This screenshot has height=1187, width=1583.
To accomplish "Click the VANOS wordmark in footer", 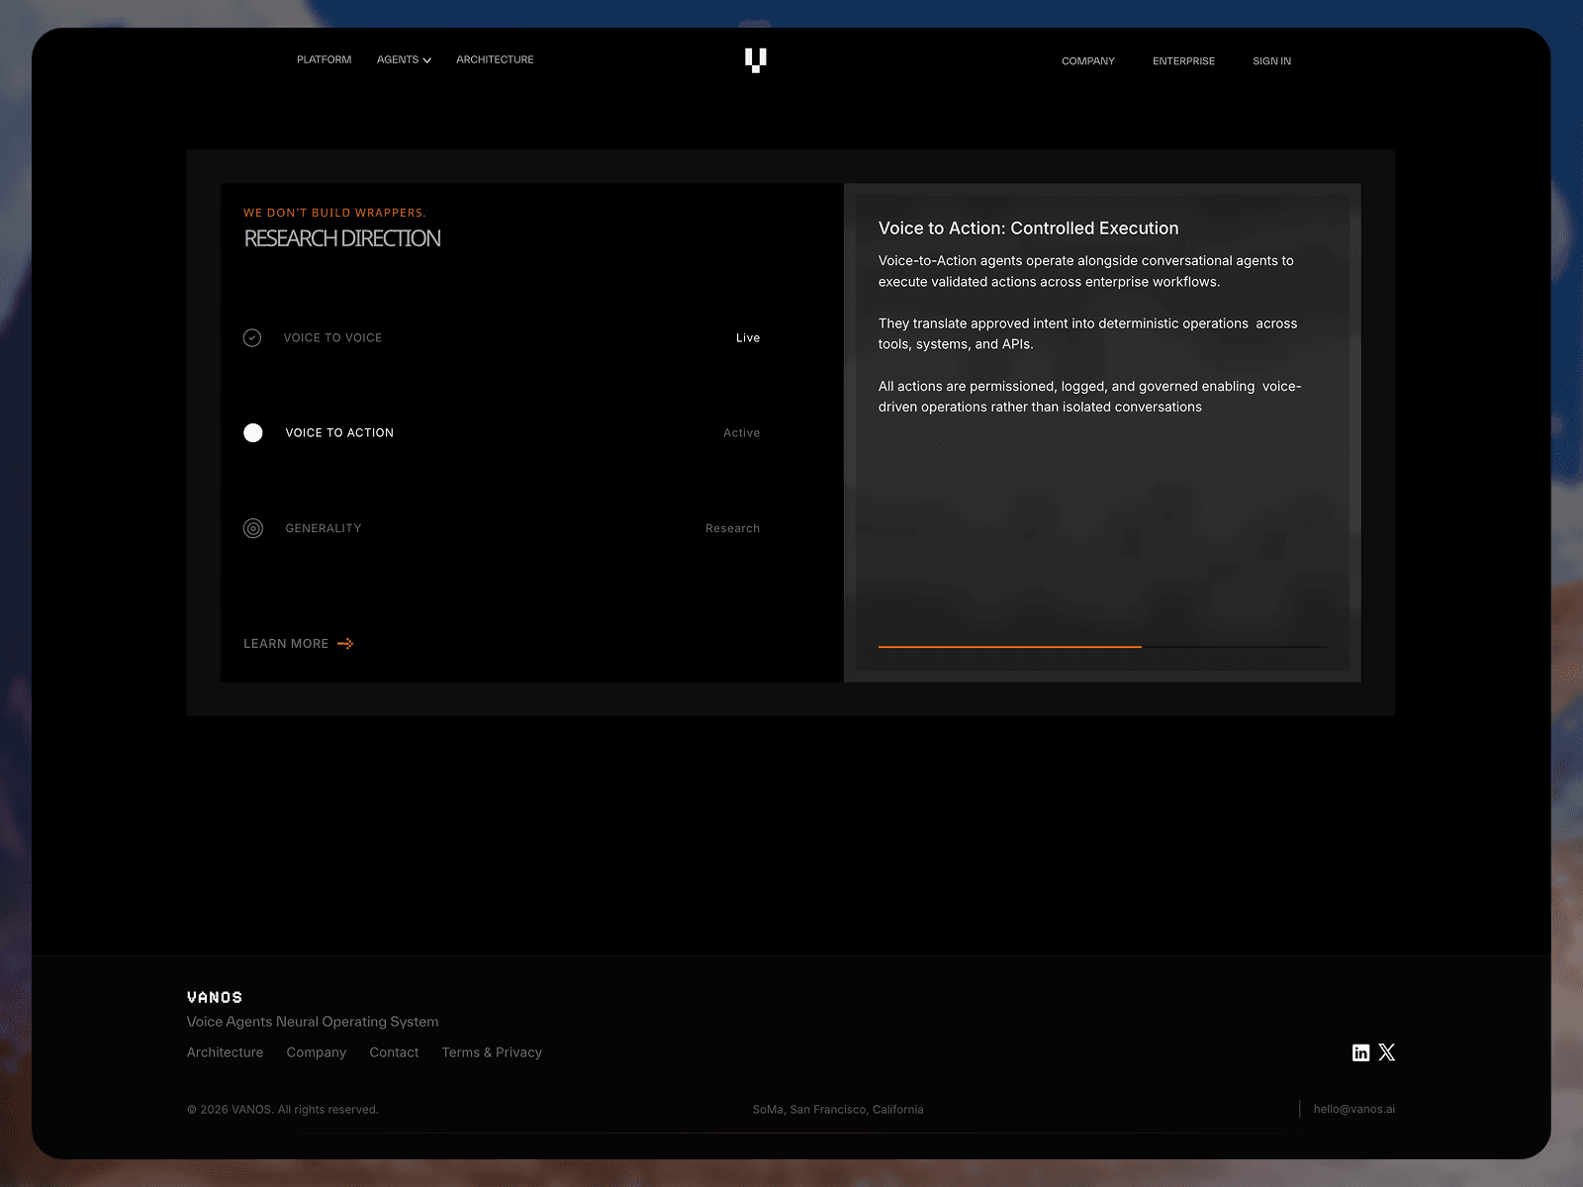I will tap(215, 997).
